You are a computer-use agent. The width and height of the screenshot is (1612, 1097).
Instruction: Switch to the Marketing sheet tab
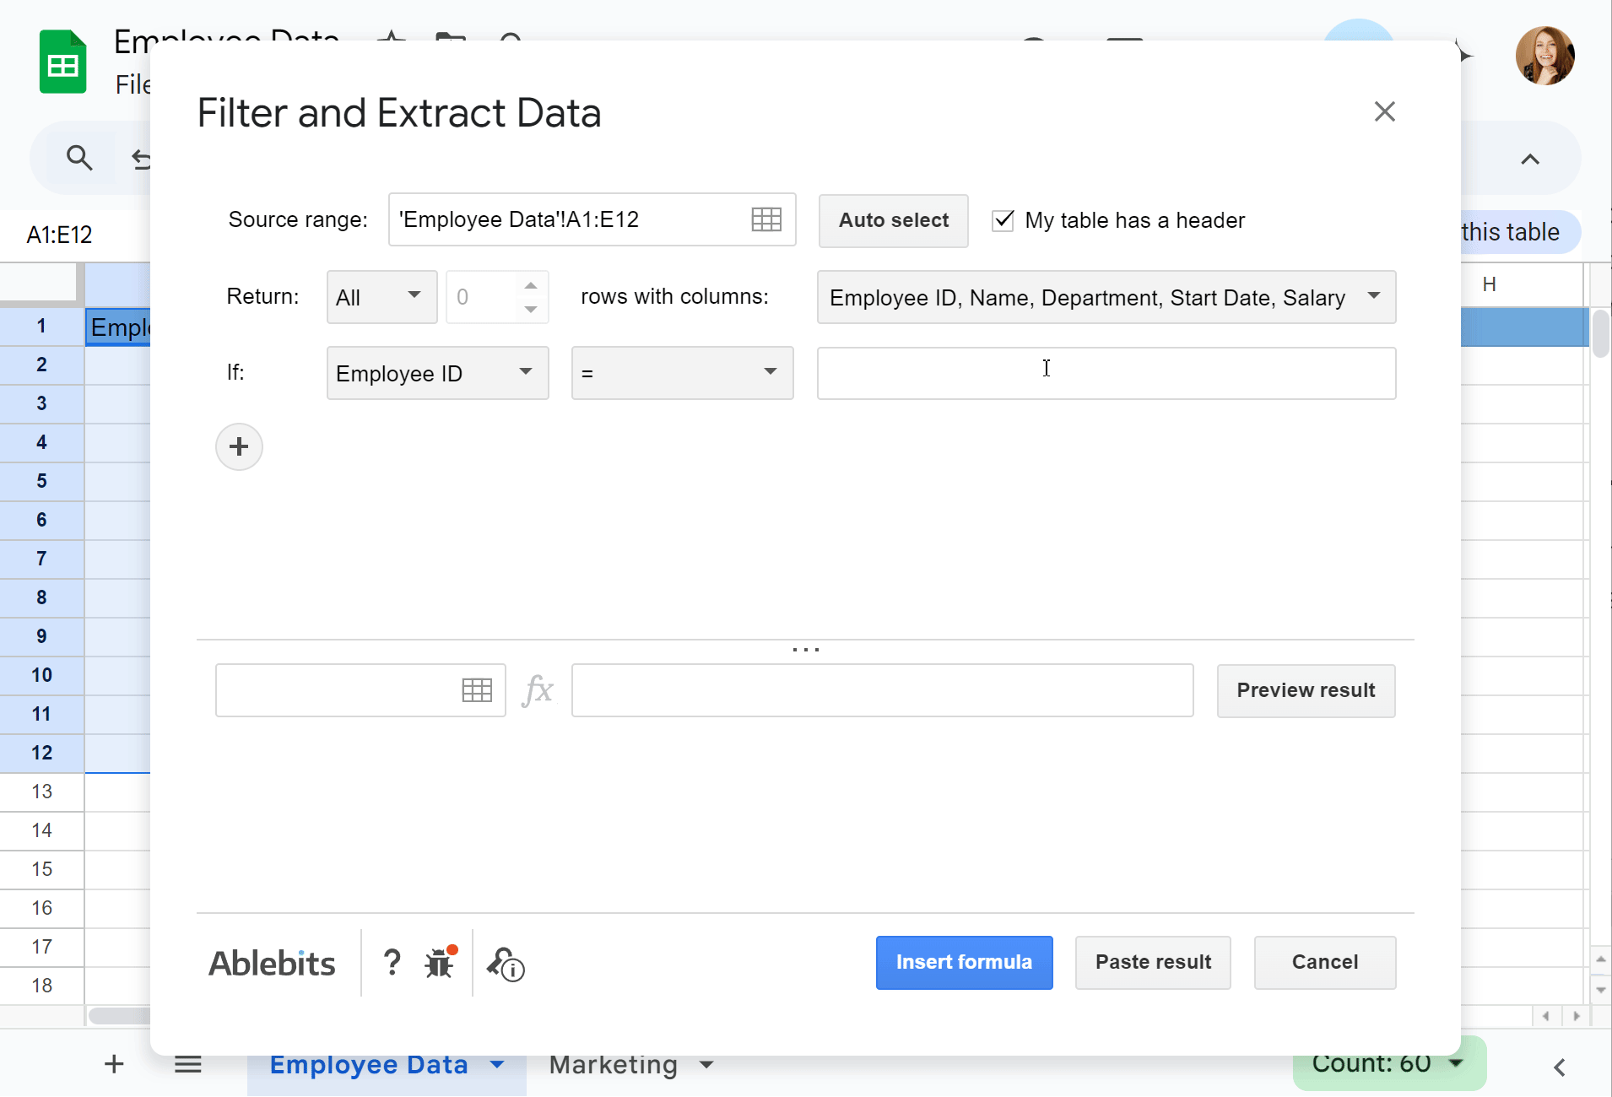pos(613,1064)
